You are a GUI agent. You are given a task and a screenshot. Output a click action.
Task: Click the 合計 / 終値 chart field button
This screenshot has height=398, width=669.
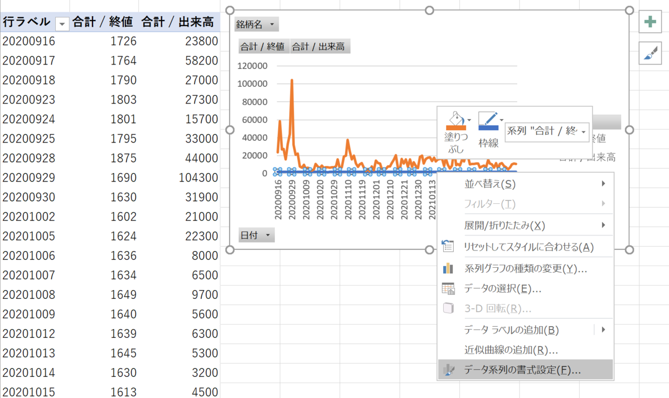[263, 47]
